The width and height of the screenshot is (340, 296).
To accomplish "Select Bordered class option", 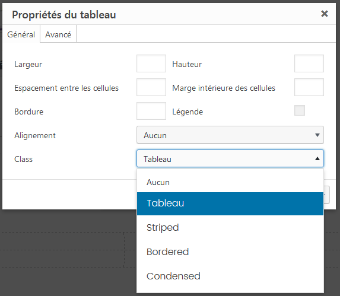I will tap(230, 252).
